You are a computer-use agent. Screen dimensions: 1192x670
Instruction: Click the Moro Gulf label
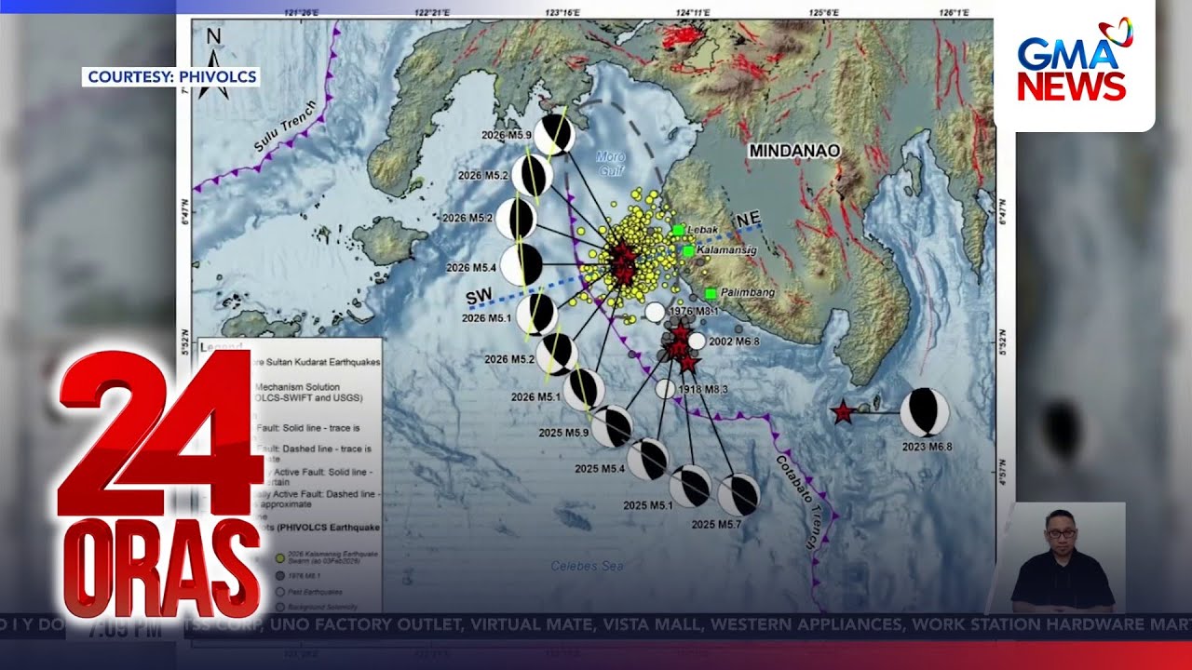point(610,164)
